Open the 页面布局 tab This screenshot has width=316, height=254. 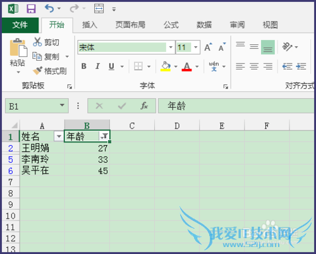click(130, 25)
